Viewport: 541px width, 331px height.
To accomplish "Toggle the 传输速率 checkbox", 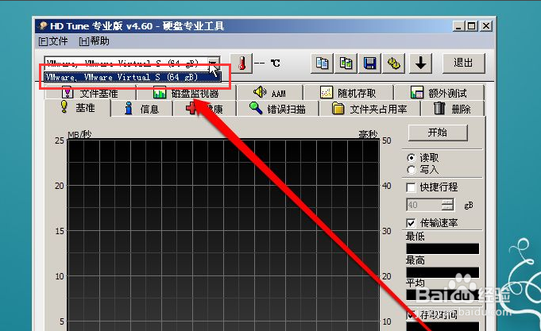I will tap(411, 223).
